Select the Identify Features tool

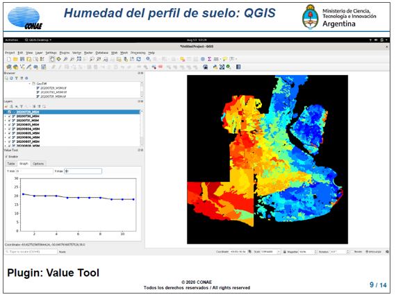(149, 59)
